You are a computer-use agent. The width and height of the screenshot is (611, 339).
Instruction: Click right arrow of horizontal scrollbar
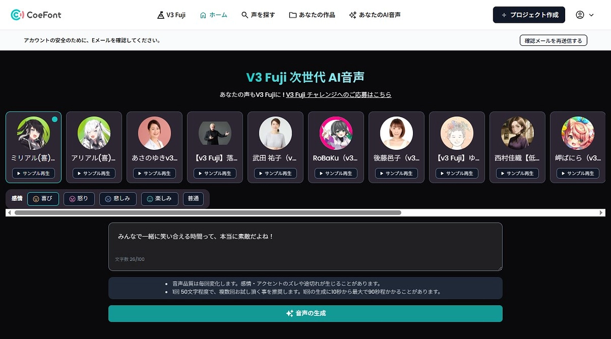click(x=601, y=213)
